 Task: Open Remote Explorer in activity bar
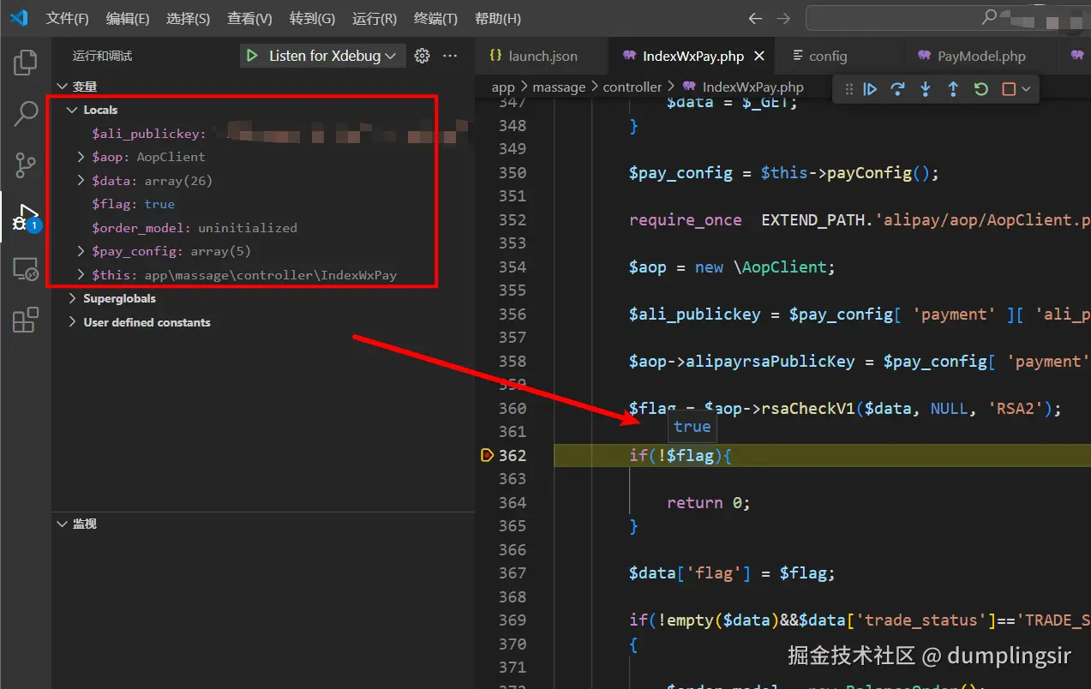26,269
